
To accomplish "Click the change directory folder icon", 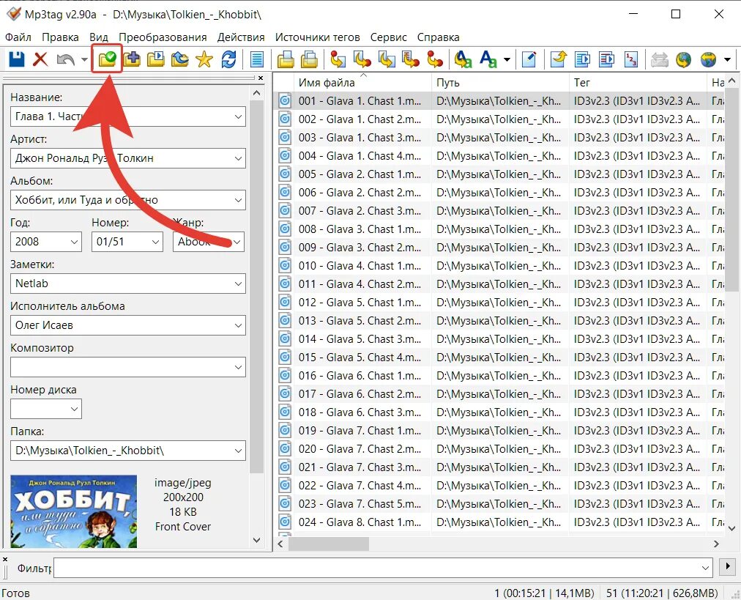I will click(108, 59).
